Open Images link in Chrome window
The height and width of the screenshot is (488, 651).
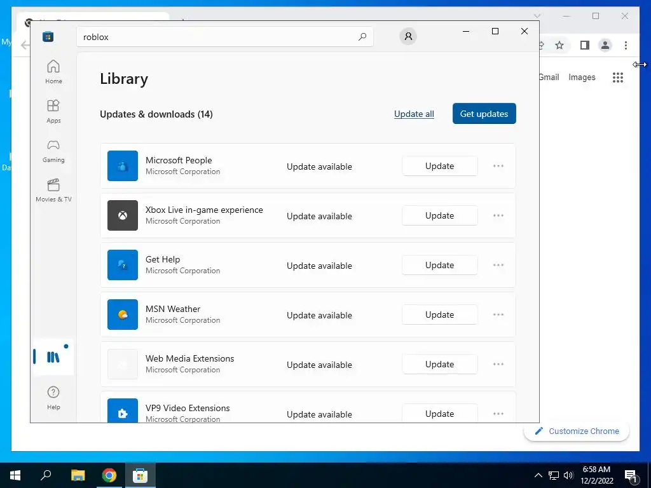582,77
